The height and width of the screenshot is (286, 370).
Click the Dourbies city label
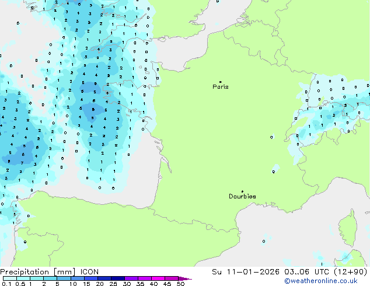click(242, 196)
